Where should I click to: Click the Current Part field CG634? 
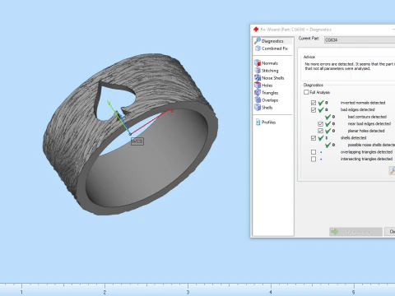pos(360,40)
